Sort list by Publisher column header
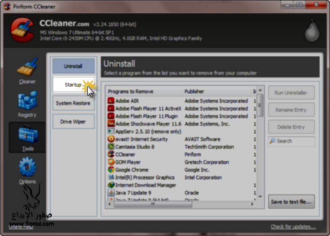Viewport: 330px width, 236px height. [216, 91]
